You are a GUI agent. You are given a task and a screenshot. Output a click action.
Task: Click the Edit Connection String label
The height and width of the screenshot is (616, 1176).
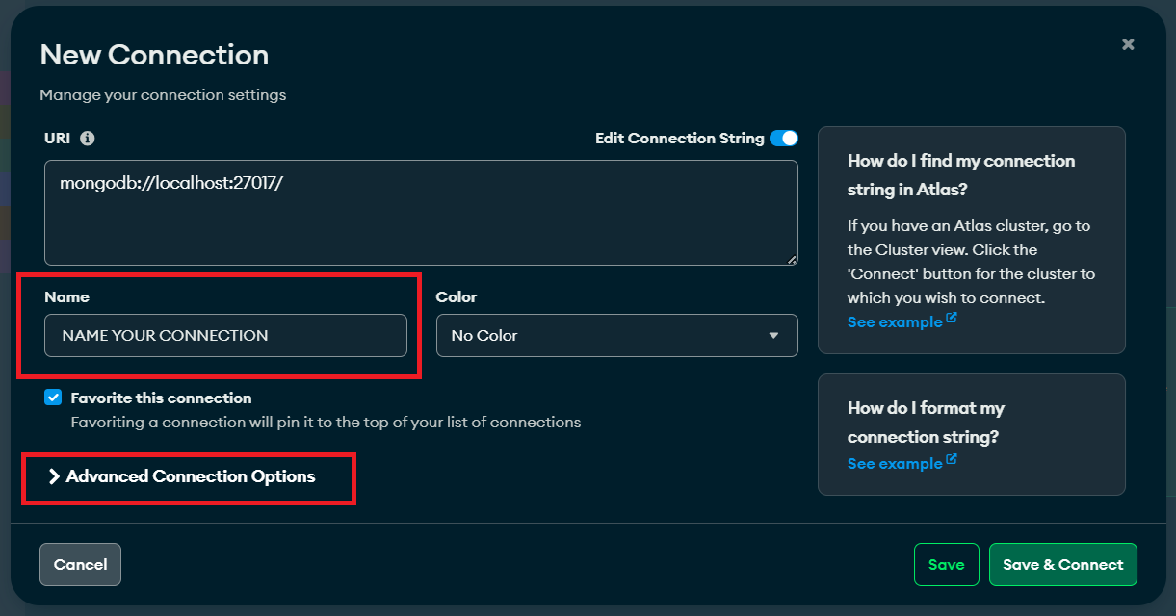pyautogui.click(x=679, y=139)
